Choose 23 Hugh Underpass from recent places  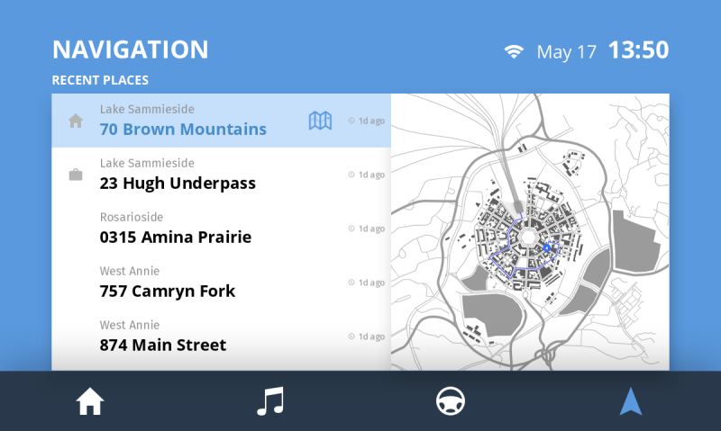click(178, 183)
